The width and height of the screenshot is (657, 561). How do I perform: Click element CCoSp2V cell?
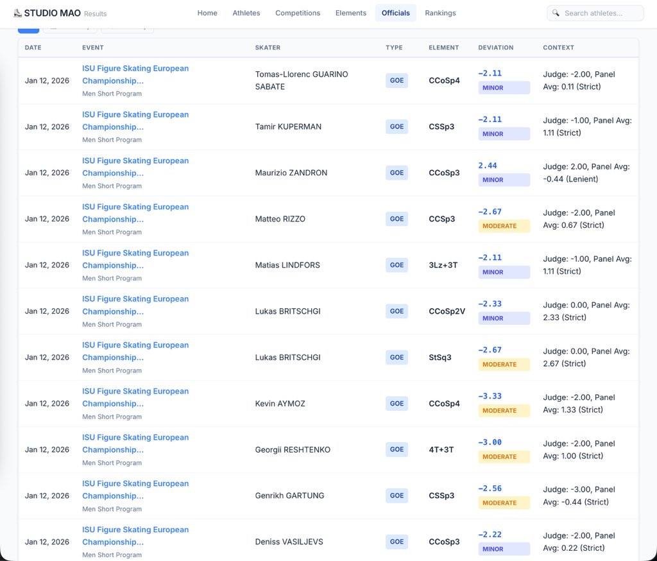click(447, 311)
